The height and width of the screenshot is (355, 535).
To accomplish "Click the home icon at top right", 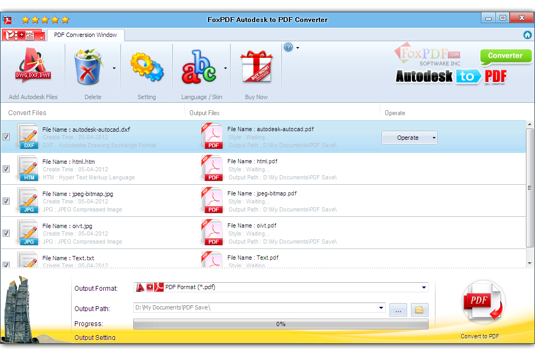I will tap(527, 35).
